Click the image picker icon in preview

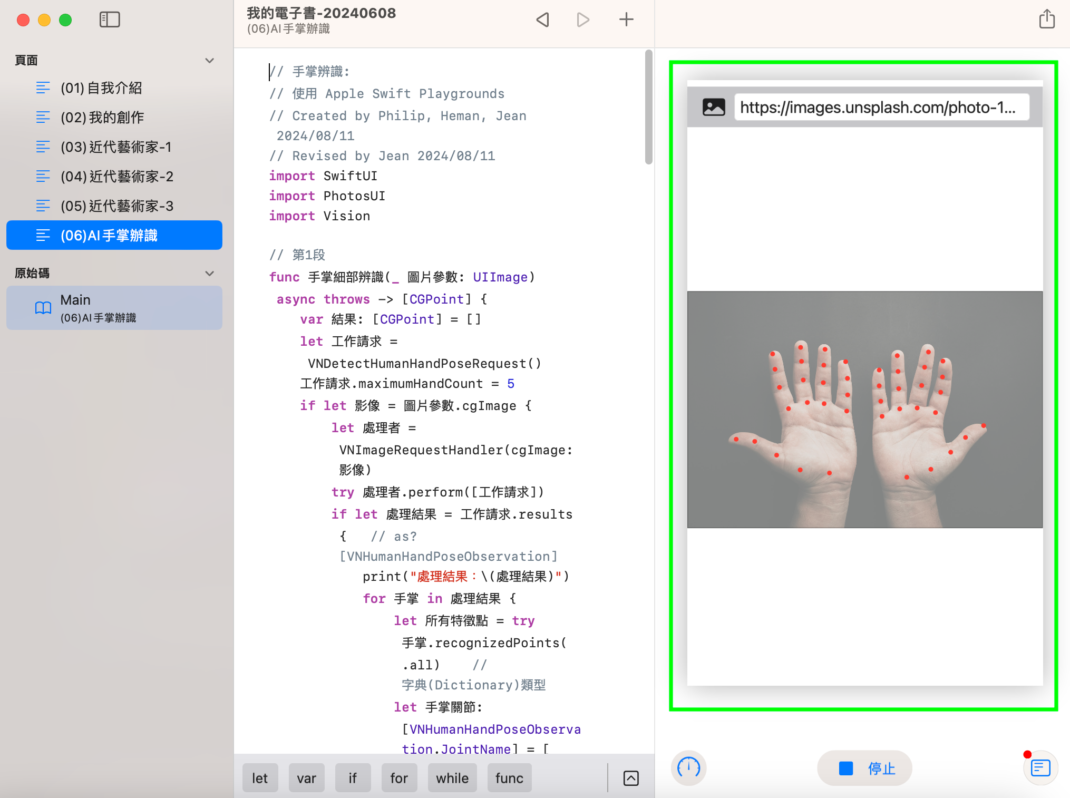[714, 108]
